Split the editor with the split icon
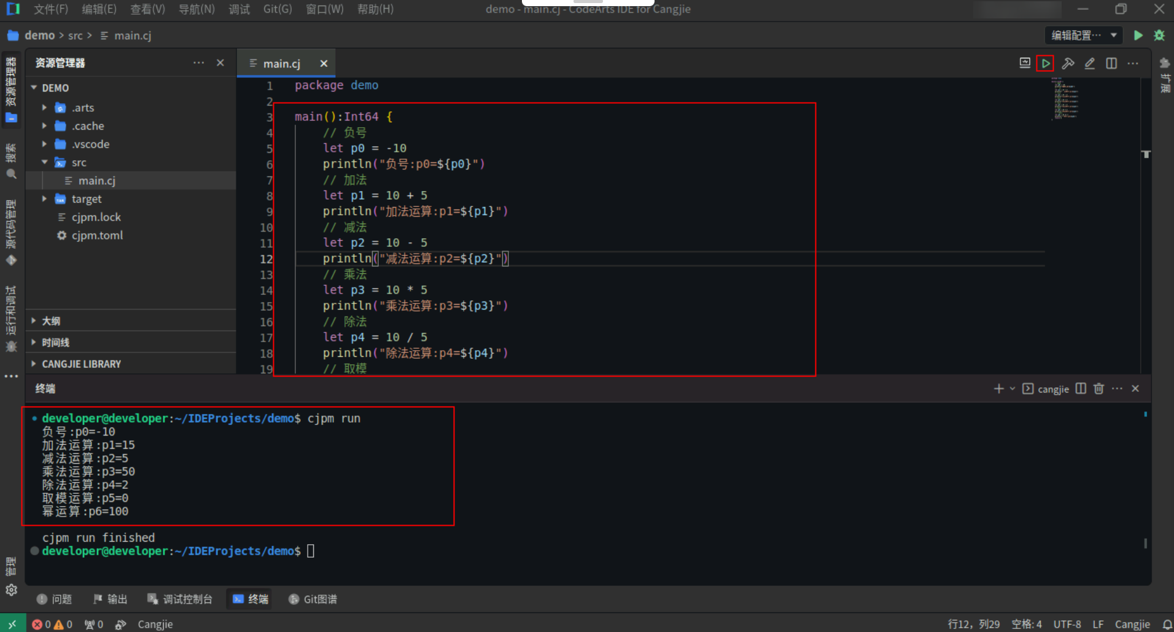Viewport: 1174px width, 632px height. coord(1111,63)
